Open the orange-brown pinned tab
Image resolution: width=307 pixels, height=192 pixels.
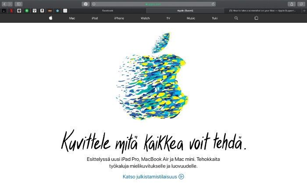50,11
